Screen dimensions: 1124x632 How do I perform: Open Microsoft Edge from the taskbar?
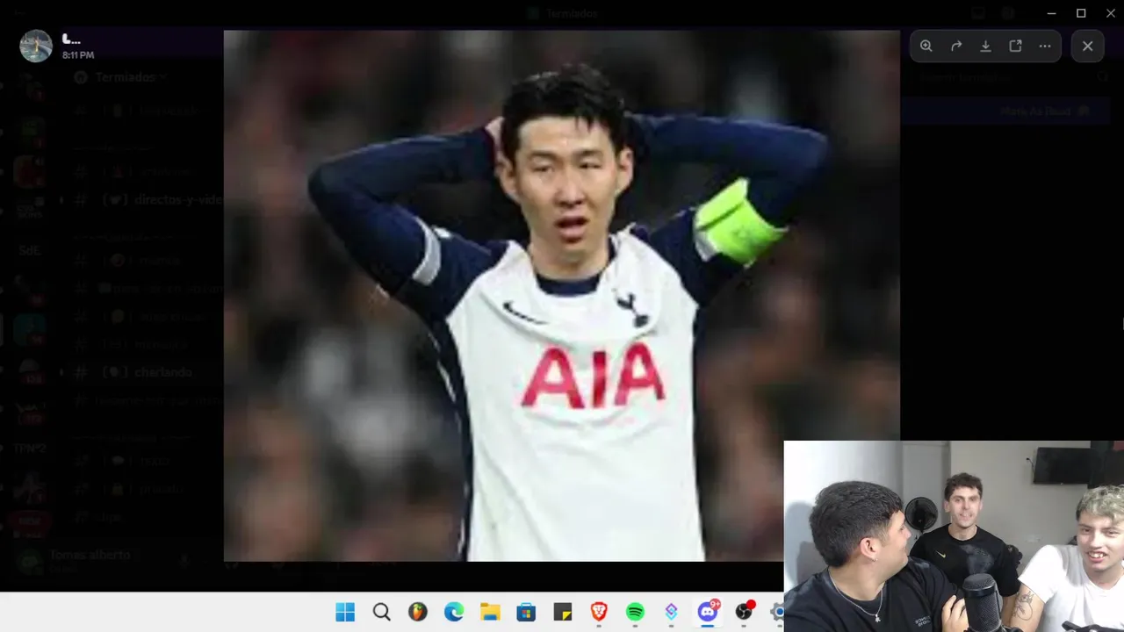pos(454,612)
